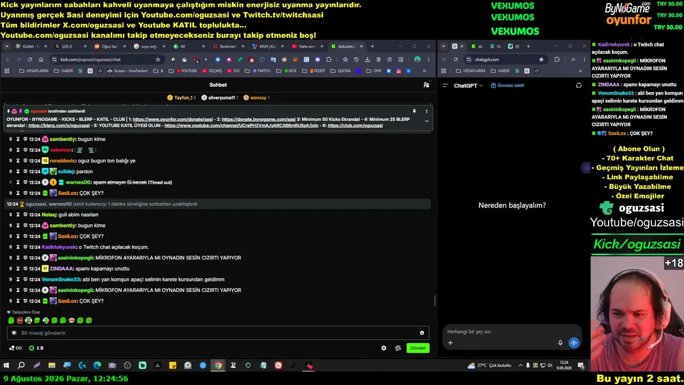Click the ronaldovic username in chat

(63, 161)
